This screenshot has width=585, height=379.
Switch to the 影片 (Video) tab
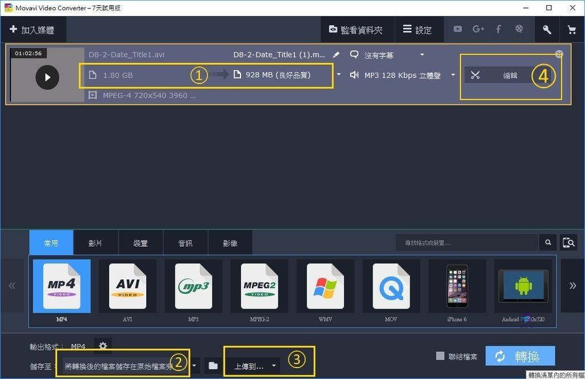[x=95, y=243]
